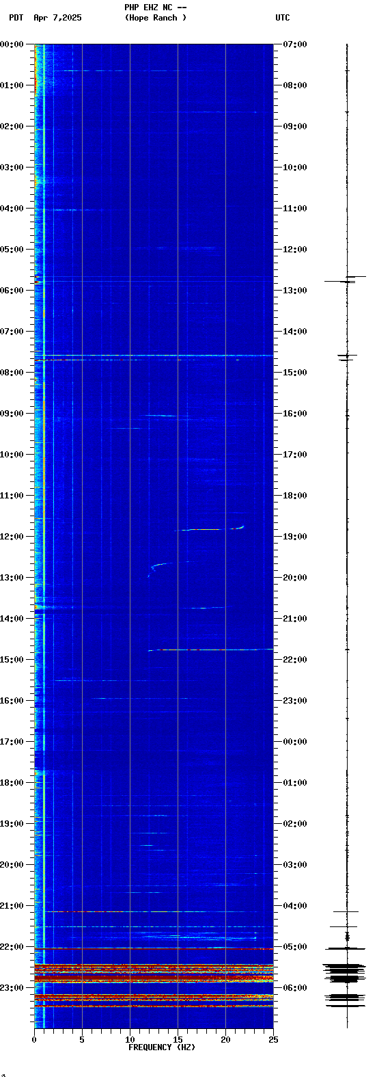The width and height of the screenshot is (377, 1083).
Task: Click the 5 Hz frequency tick label
Action: point(82,1040)
